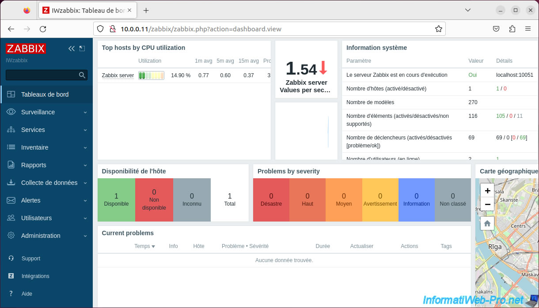539x308 pixels.
Task: Collapse the Zabbix sidebar with double-chevron icon
Action: pos(72,49)
